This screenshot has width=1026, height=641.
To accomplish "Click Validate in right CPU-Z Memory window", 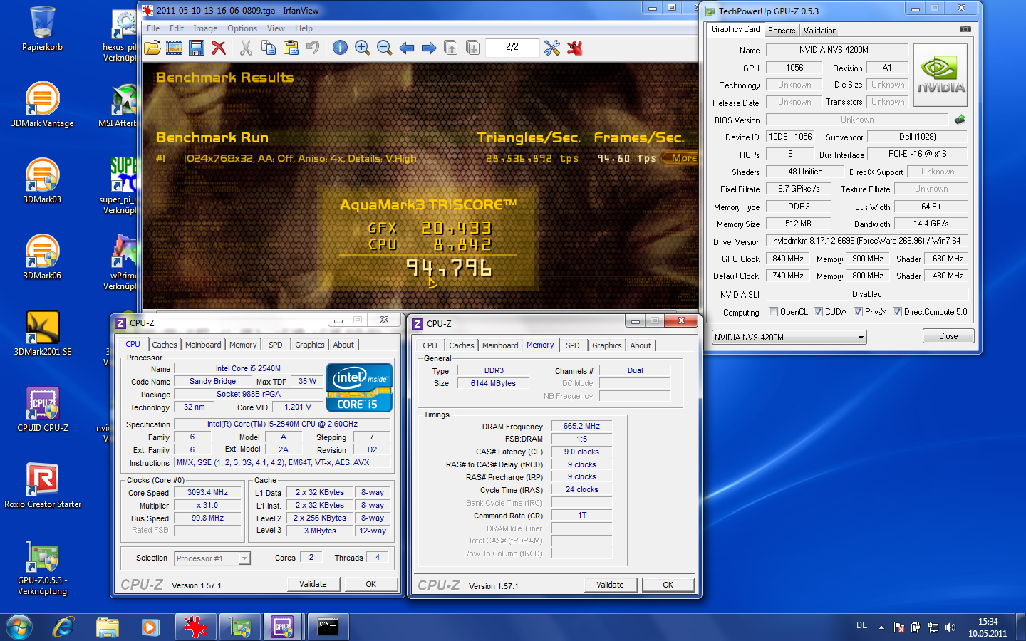I will (x=610, y=585).
